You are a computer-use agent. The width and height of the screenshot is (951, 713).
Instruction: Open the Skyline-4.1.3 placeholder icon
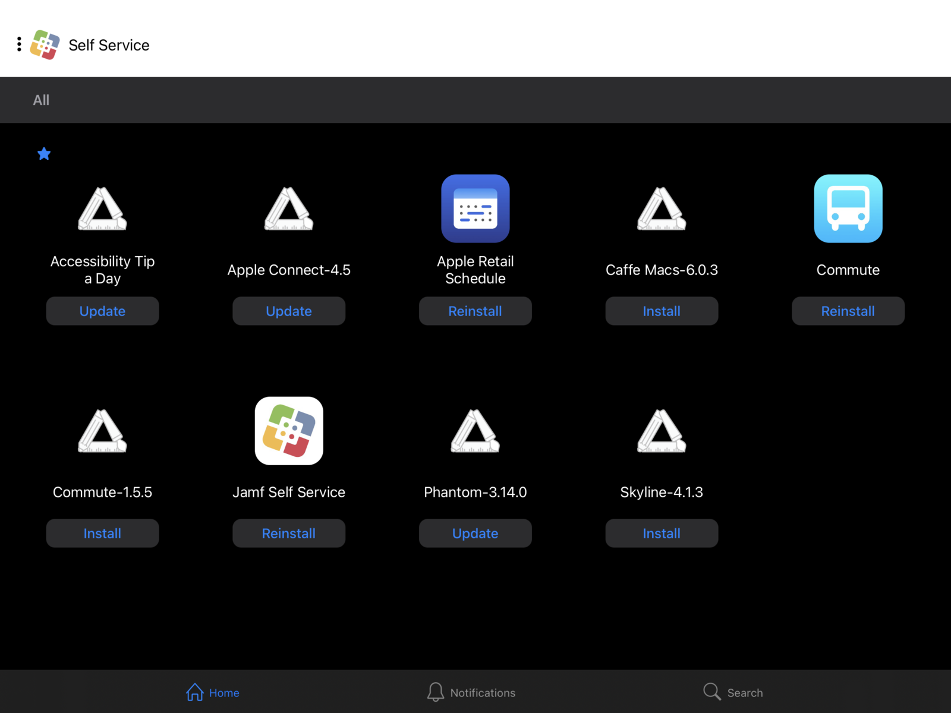coord(662,431)
